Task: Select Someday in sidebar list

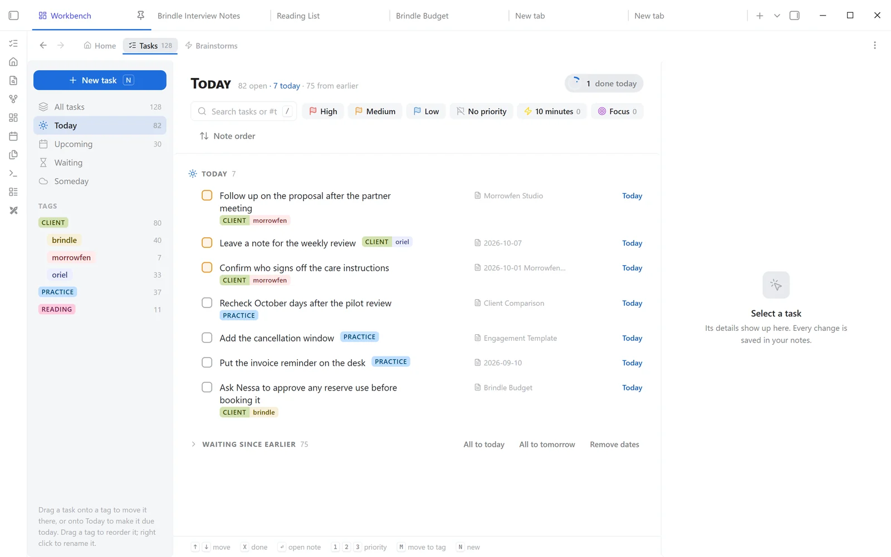Action: click(100, 181)
